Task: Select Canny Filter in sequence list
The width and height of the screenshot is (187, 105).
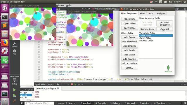Action: [156, 38]
